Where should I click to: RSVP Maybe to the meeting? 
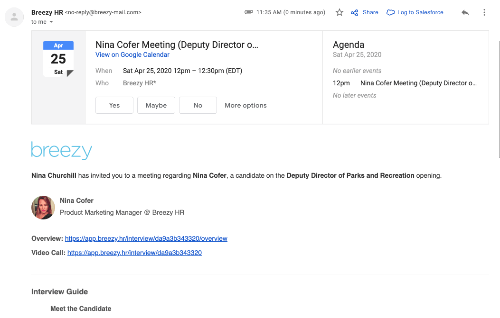[x=156, y=105]
